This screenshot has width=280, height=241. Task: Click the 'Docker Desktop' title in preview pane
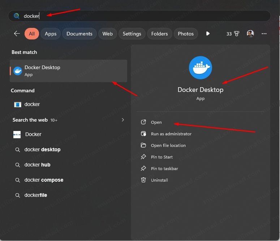[x=201, y=90]
